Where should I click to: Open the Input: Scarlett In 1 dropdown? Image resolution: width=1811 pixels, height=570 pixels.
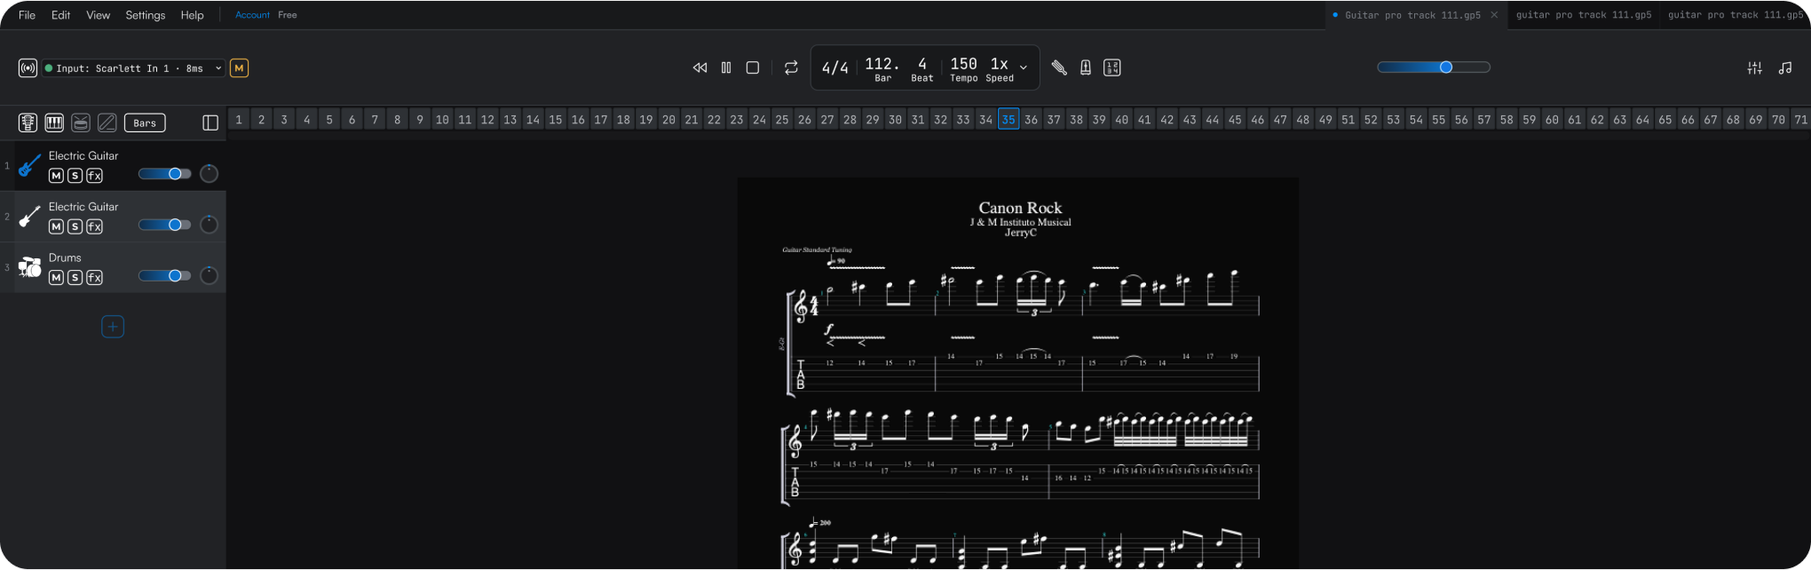pos(133,68)
